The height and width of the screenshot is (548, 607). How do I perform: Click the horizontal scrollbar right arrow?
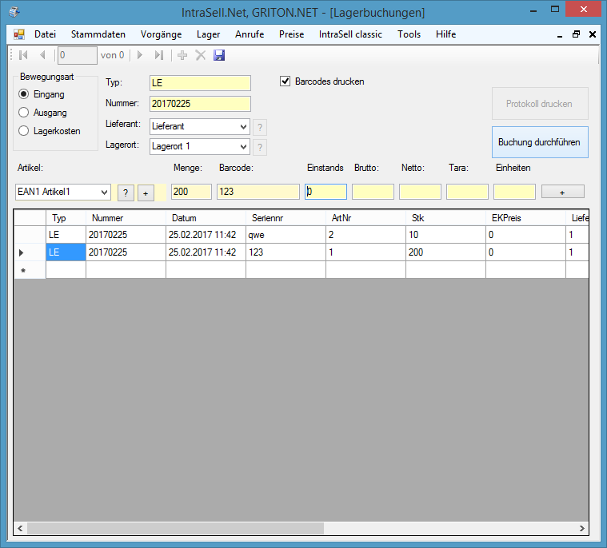(x=582, y=528)
